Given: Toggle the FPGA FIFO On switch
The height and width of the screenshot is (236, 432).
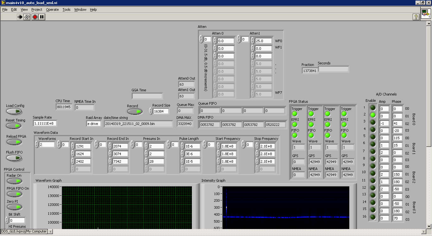Looking at the screenshot, I should point(14,194).
